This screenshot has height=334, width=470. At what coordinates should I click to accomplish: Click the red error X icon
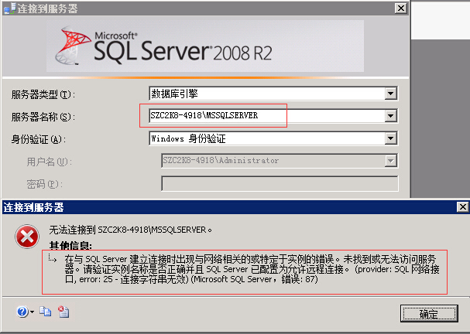pyautogui.click(x=29, y=236)
